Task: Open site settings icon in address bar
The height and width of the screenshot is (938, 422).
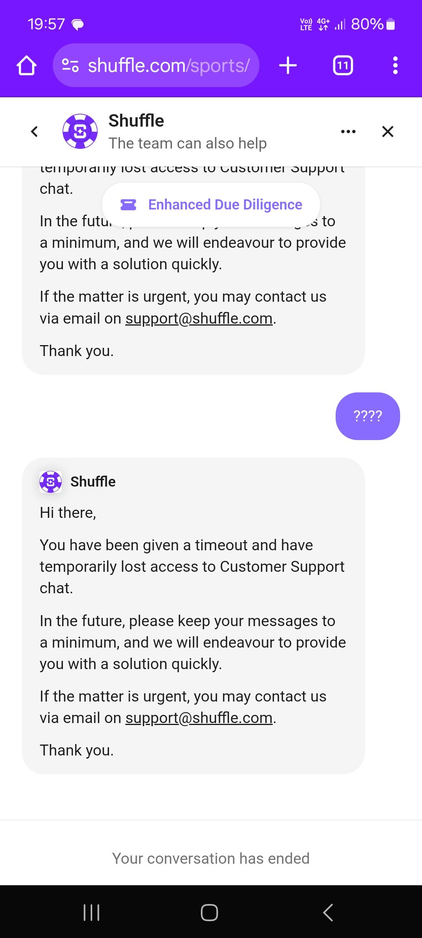Action: point(71,65)
